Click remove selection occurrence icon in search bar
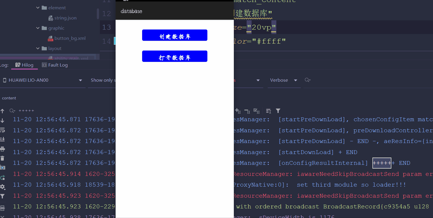433x218 pixels. click(247, 111)
